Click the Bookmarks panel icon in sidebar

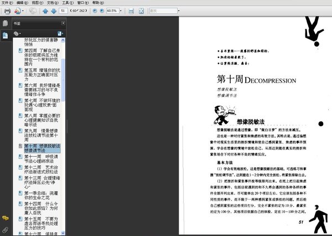coord(6,35)
